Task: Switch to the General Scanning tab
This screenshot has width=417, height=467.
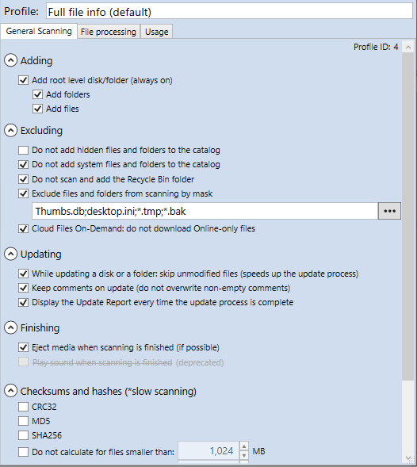Action: [39, 31]
